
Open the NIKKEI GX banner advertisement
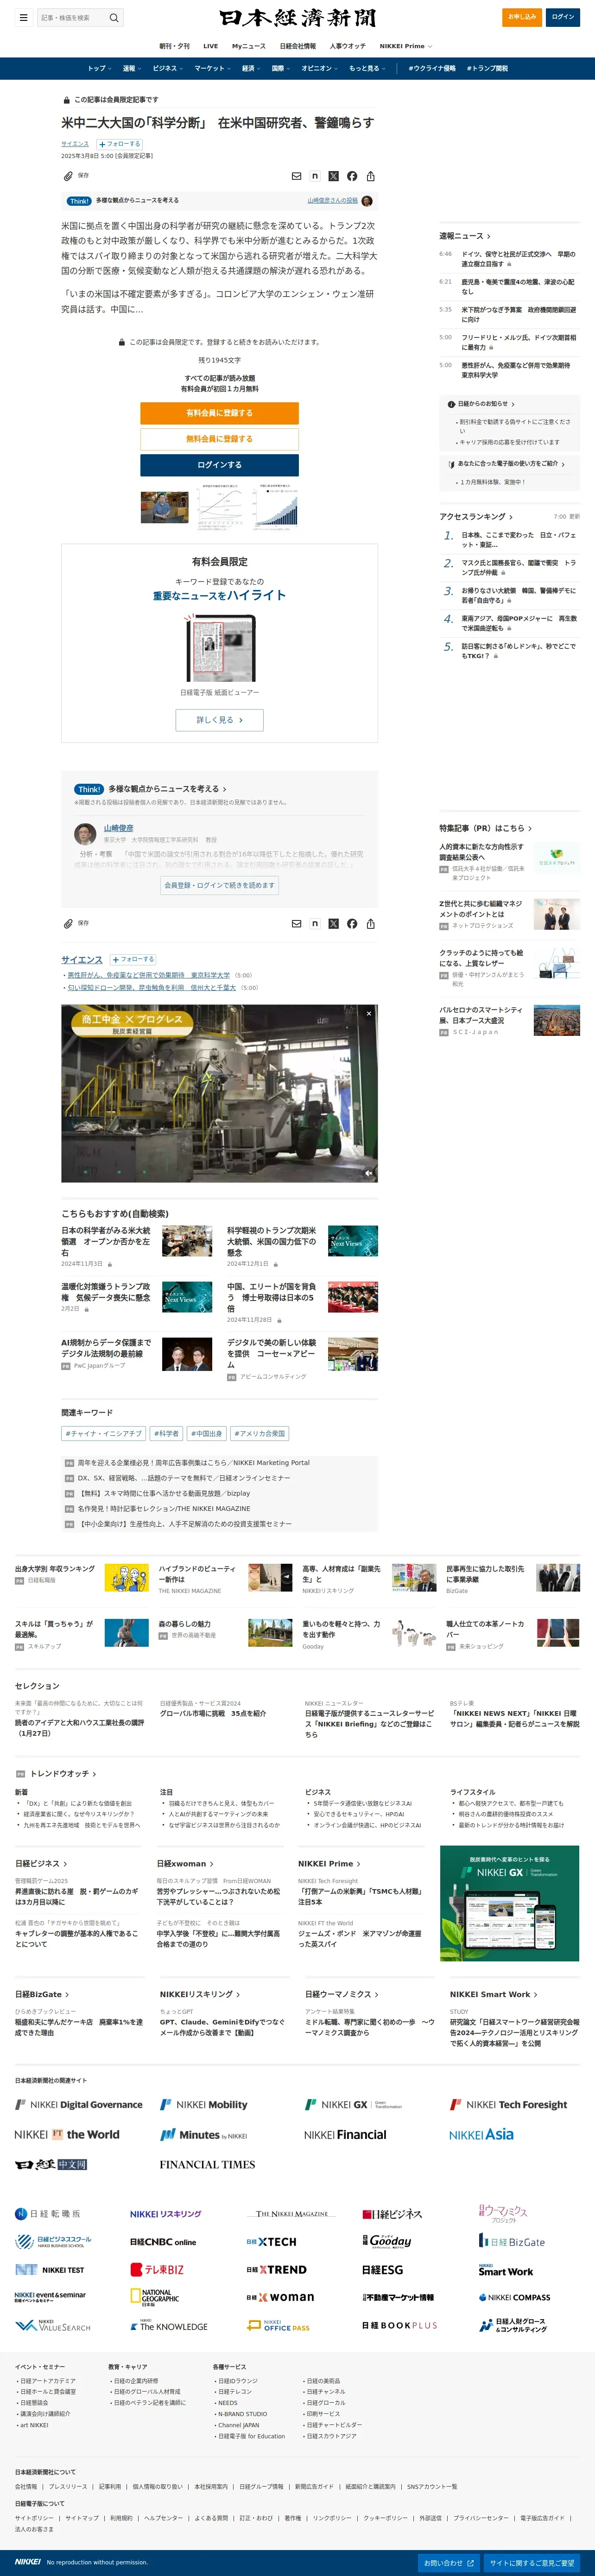[509, 1903]
